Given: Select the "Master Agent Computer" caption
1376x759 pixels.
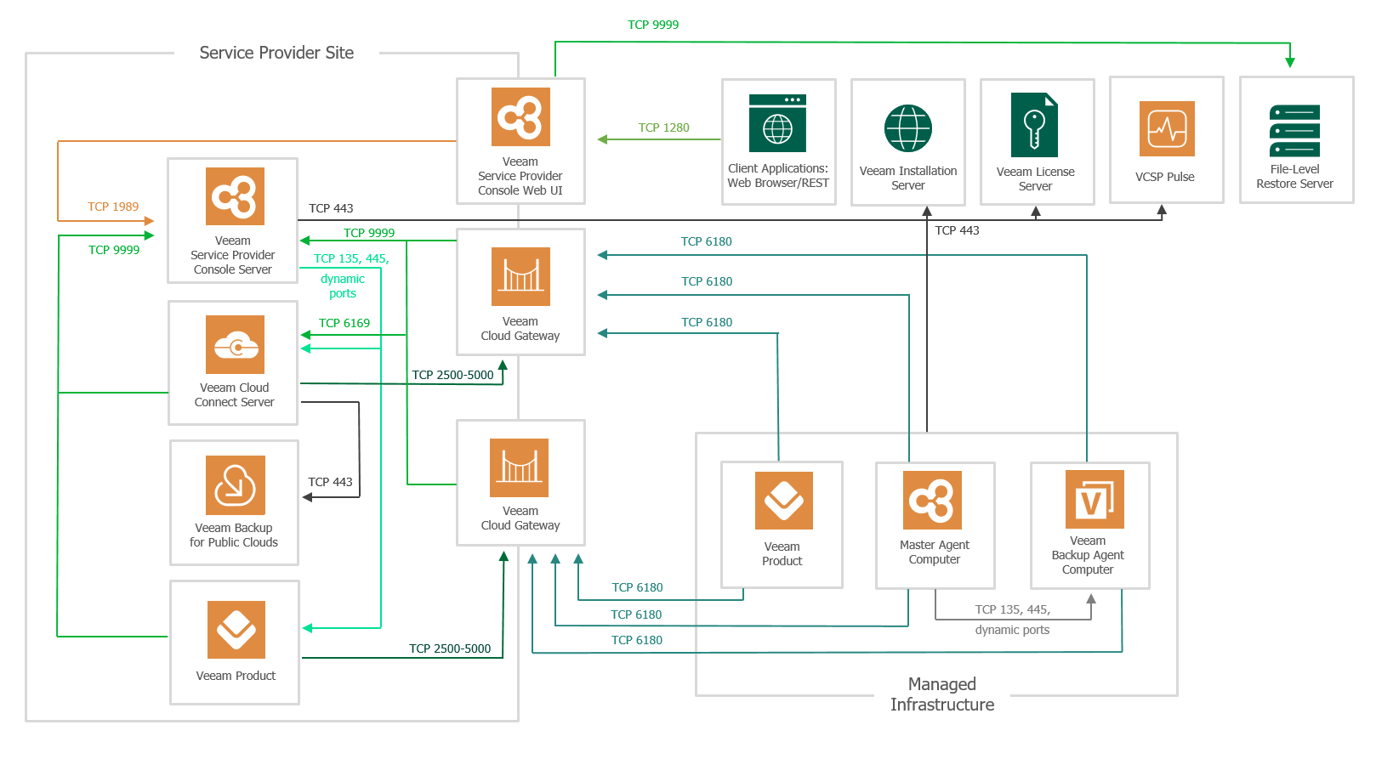Looking at the screenshot, I should click(x=935, y=552).
